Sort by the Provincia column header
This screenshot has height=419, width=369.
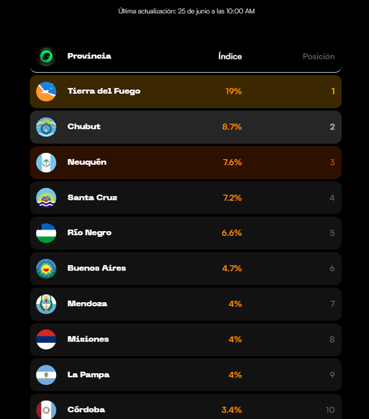point(89,56)
